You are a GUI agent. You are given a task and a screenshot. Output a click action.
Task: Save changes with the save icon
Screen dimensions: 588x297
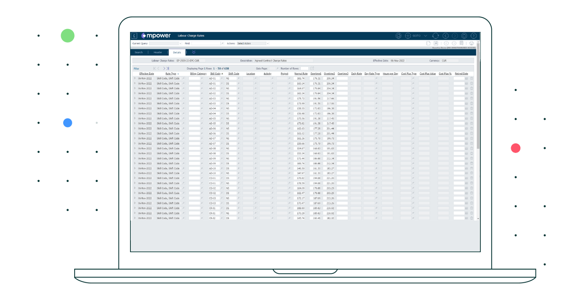[436, 43]
